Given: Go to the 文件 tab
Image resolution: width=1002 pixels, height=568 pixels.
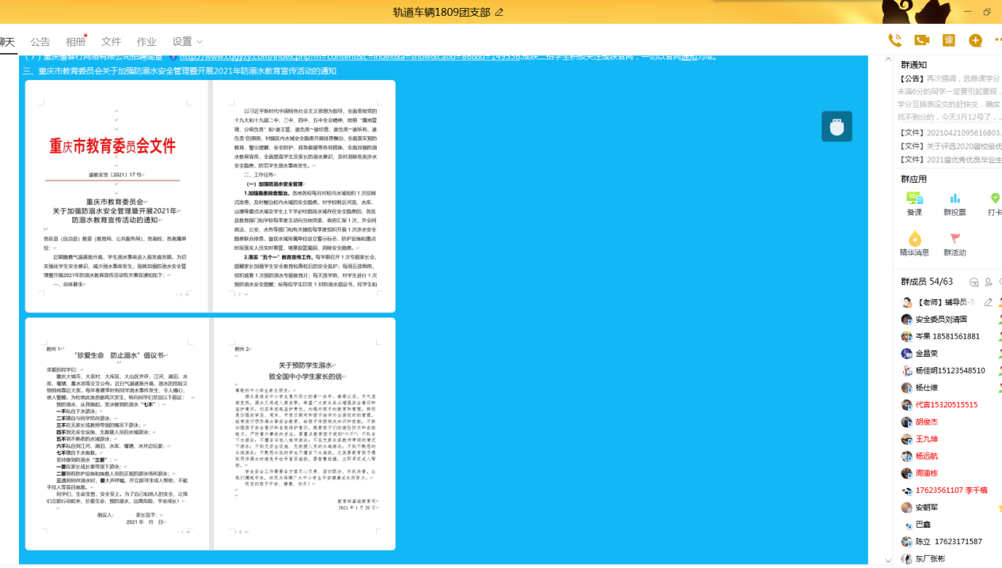Looking at the screenshot, I should click(x=111, y=42).
